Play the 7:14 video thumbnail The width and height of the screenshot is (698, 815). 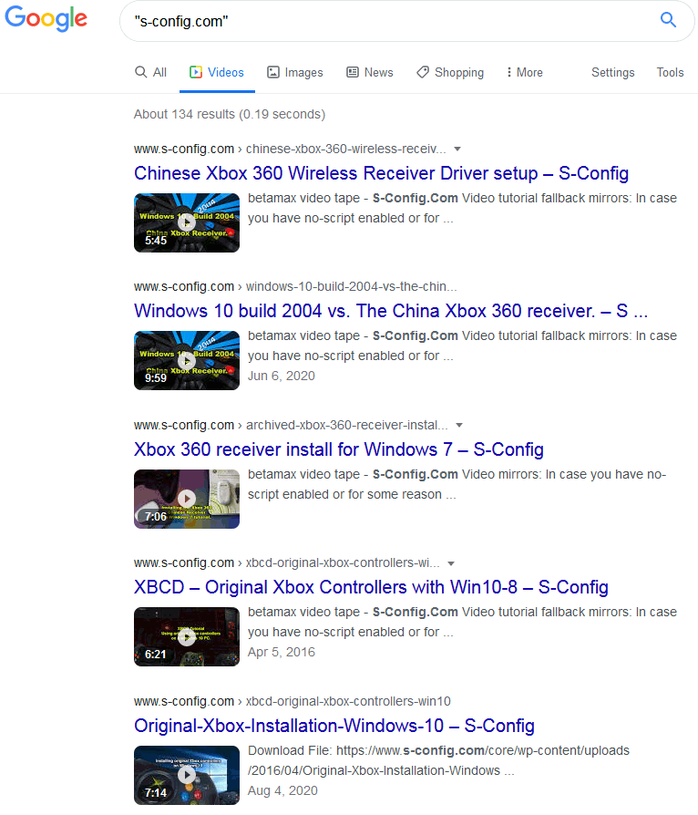[x=187, y=776]
